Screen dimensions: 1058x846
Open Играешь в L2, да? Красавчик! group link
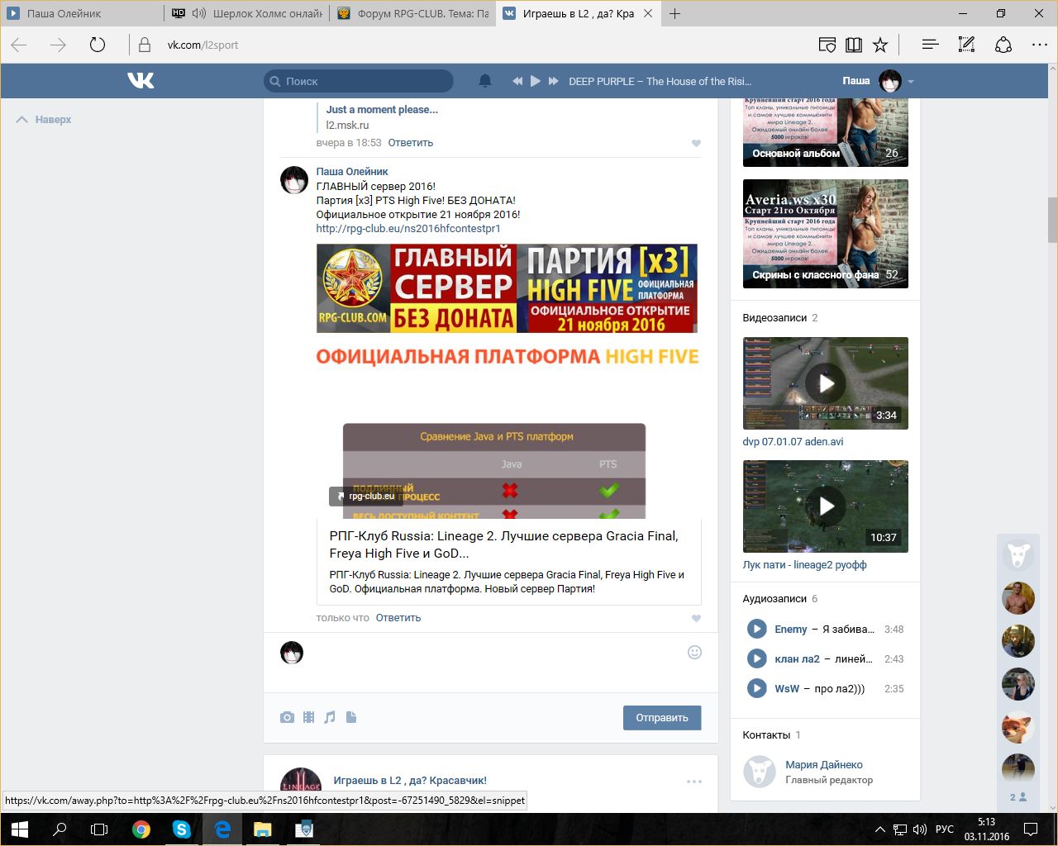tap(410, 780)
